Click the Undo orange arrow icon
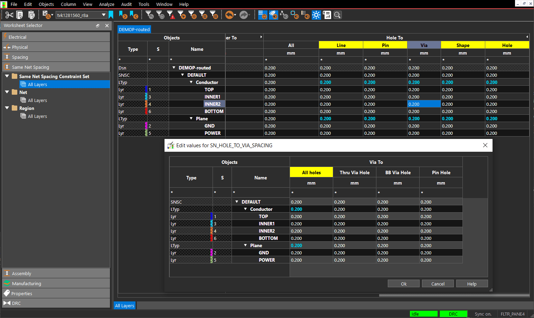Image resolution: width=534 pixels, height=318 pixels. click(229, 15)
